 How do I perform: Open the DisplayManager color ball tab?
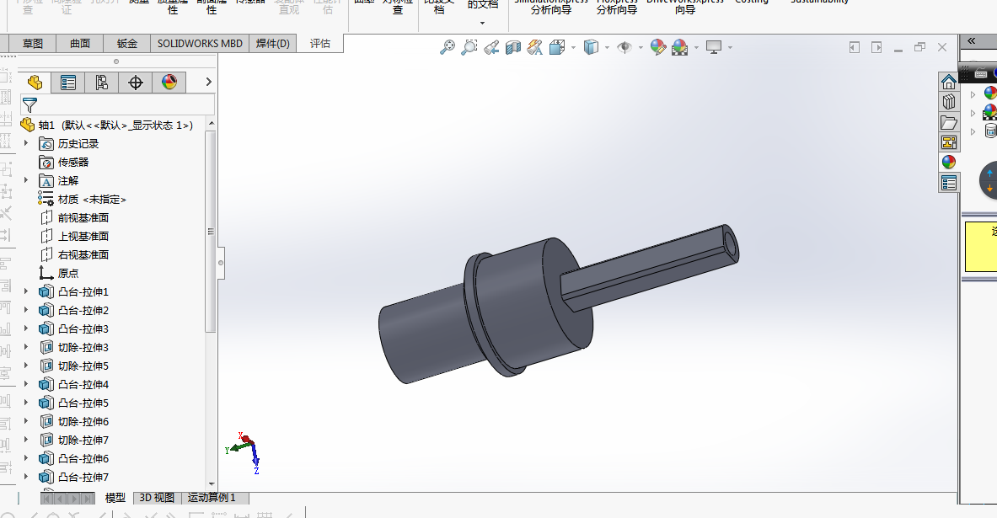click(x=169, y=82)
